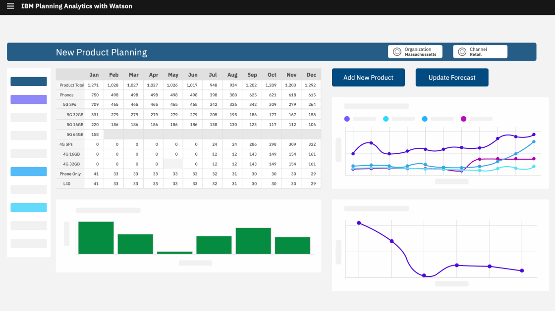Screen dimensions: 555x311
Task: Open Channel Retail selector
Action: tap(480, 51)
